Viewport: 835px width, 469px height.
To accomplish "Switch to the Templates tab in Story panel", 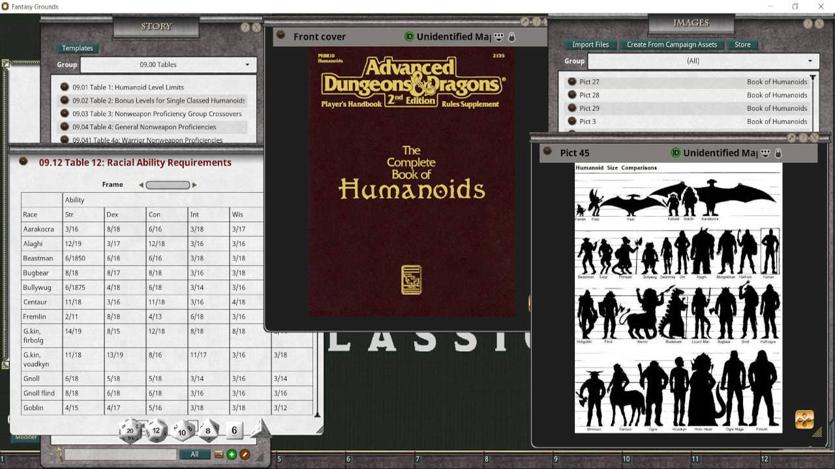I will [77, 48].
